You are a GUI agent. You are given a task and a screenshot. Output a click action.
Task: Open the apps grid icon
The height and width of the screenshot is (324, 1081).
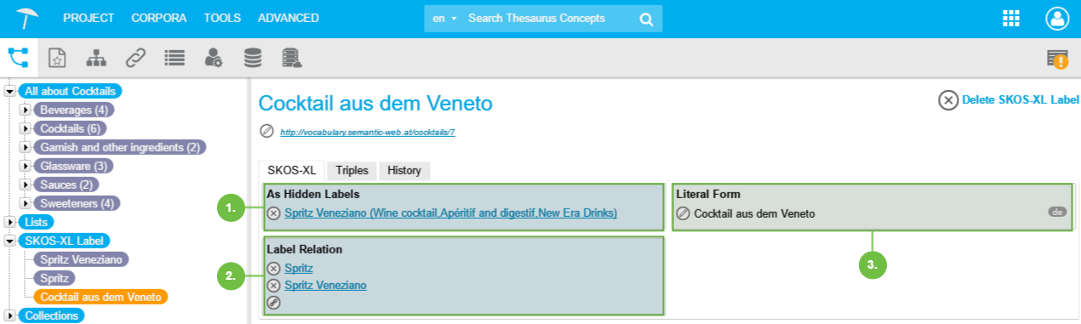coord(1011,19)
